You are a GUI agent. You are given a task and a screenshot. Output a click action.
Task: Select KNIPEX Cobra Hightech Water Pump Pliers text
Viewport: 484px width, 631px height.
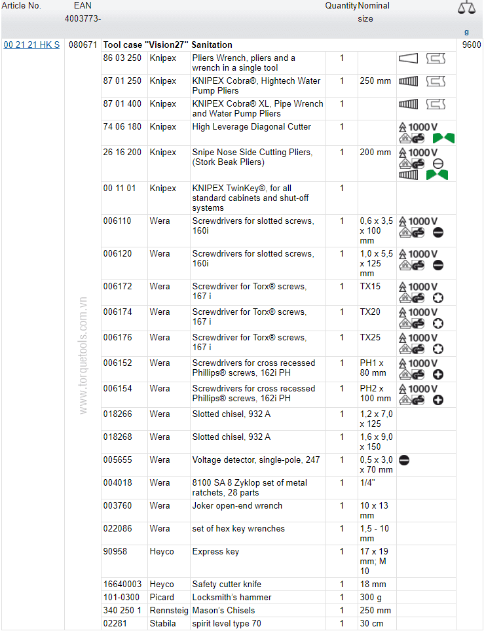[256, 86]
